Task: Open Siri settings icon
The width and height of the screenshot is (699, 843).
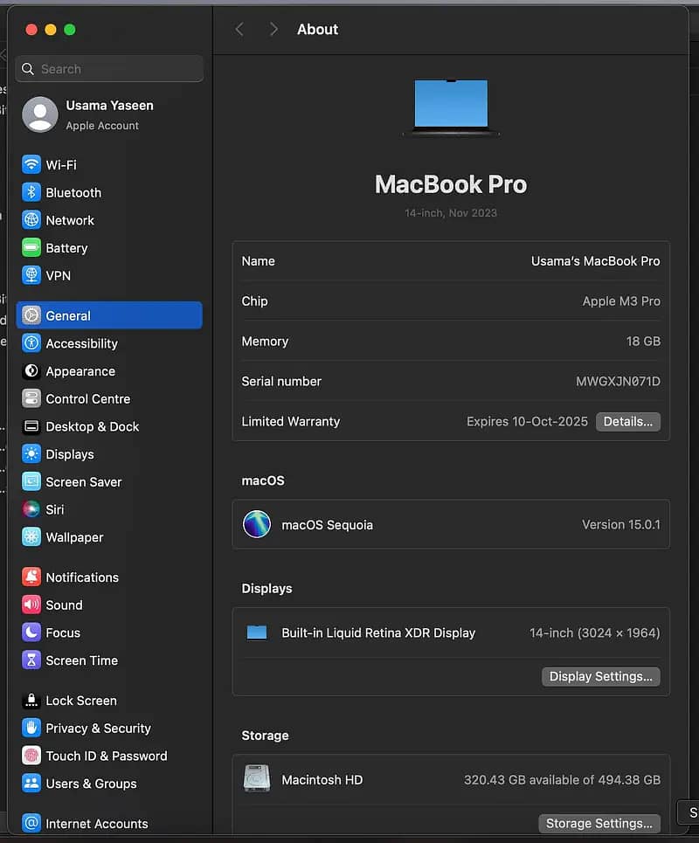Action: tap(31, 509)
